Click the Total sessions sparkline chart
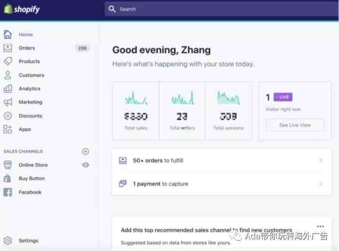This screenshot has height=251, width=339. (x=228, y=98)
